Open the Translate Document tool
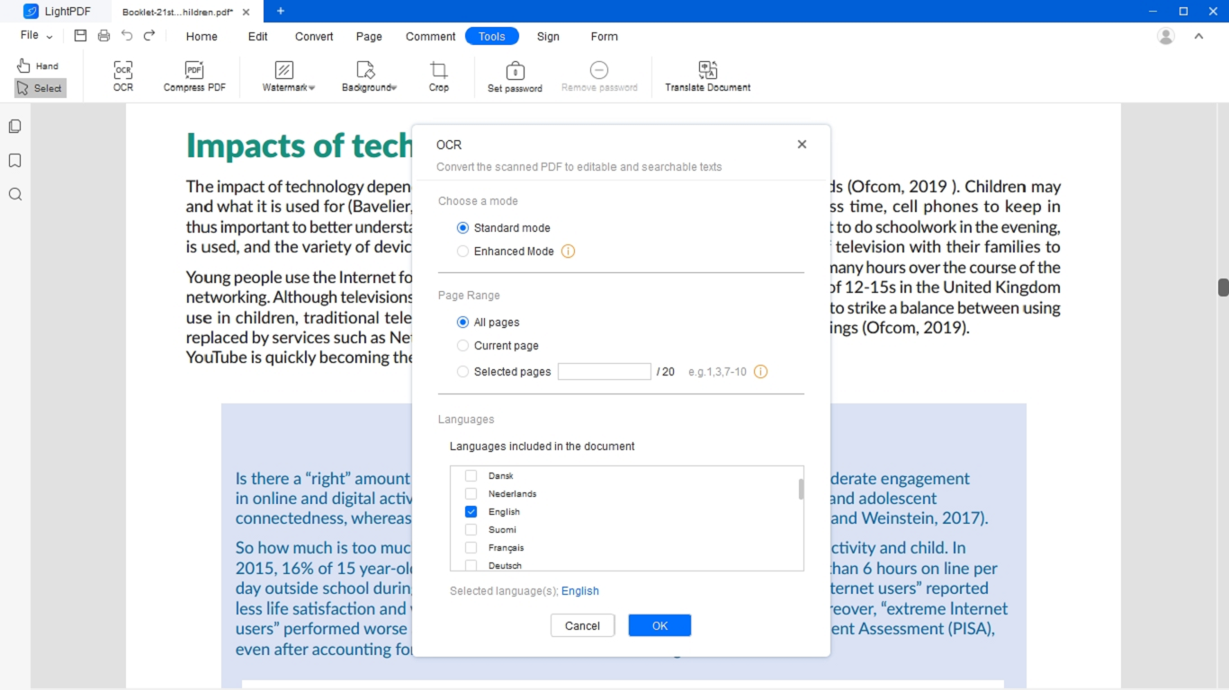 [x=707, y=72]
